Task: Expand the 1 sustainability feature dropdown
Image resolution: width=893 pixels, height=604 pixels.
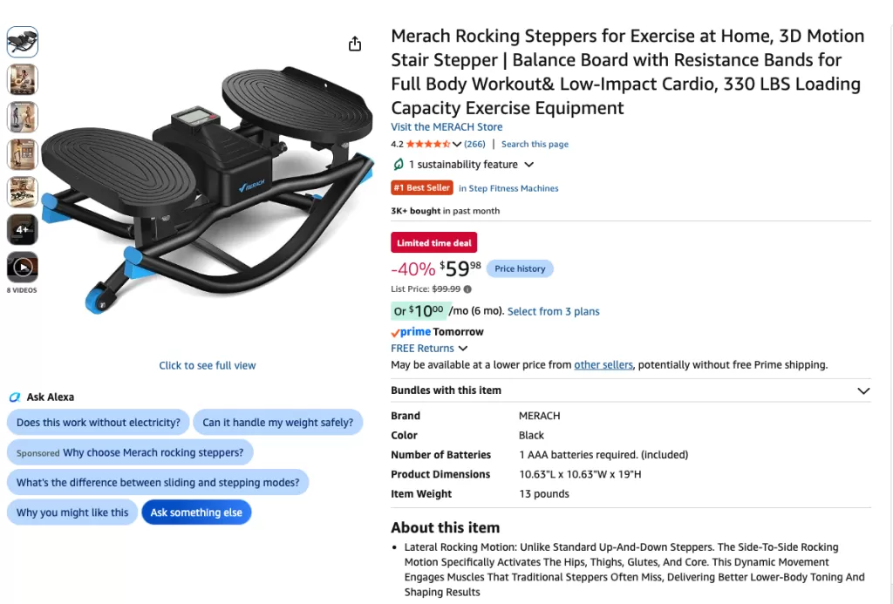Action: tap(529, 165)
